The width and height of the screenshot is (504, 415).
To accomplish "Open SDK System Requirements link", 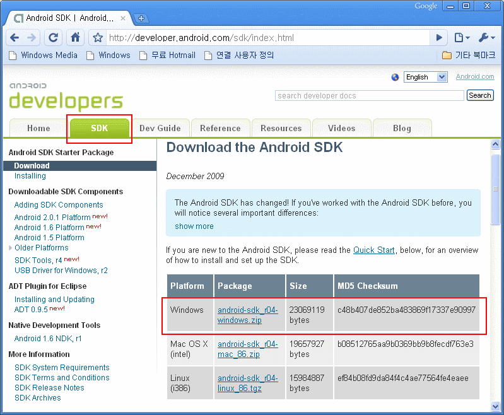I will (x=62, y=368).
